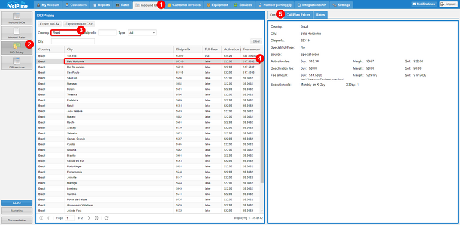Open the My Account tab

(x=48, y=5)
